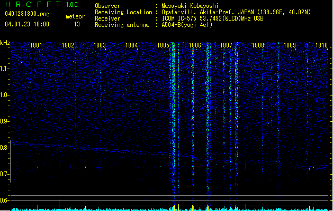Click the Ogata-vill. Akita-Pref. JAPAN location text

236,12
